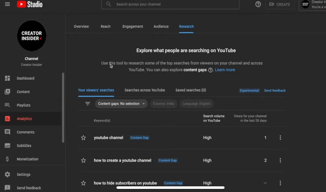
Task: Open the 'Saved searches (0)' tab
Action: tap(191, 90)
